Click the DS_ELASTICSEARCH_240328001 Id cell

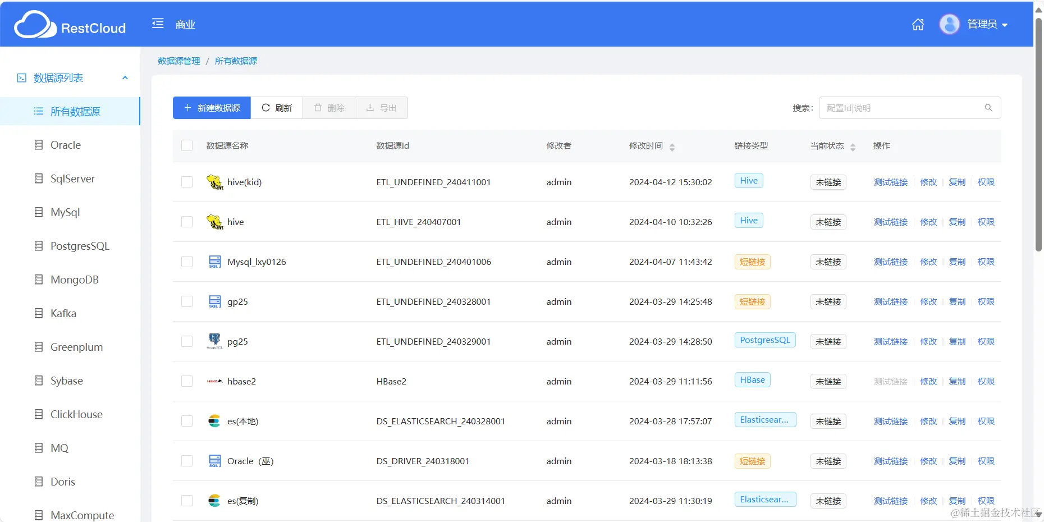click(441, 421)
